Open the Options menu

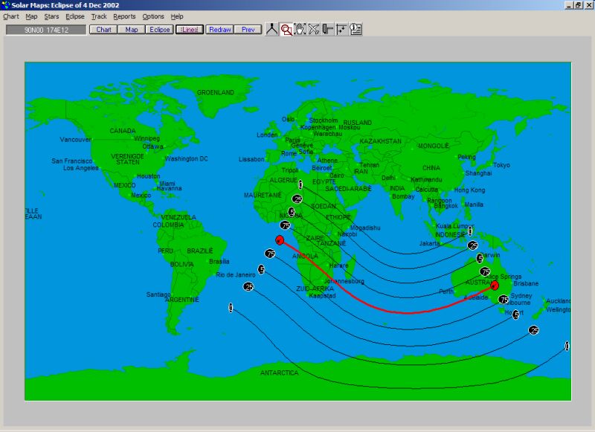(x=153, y=16)
